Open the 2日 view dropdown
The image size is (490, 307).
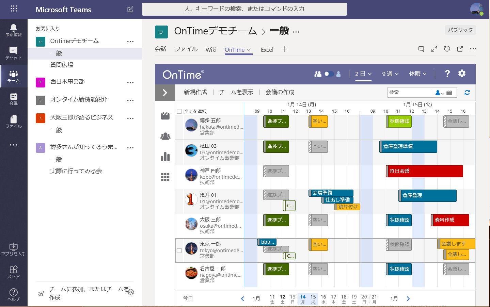point(363,74)
